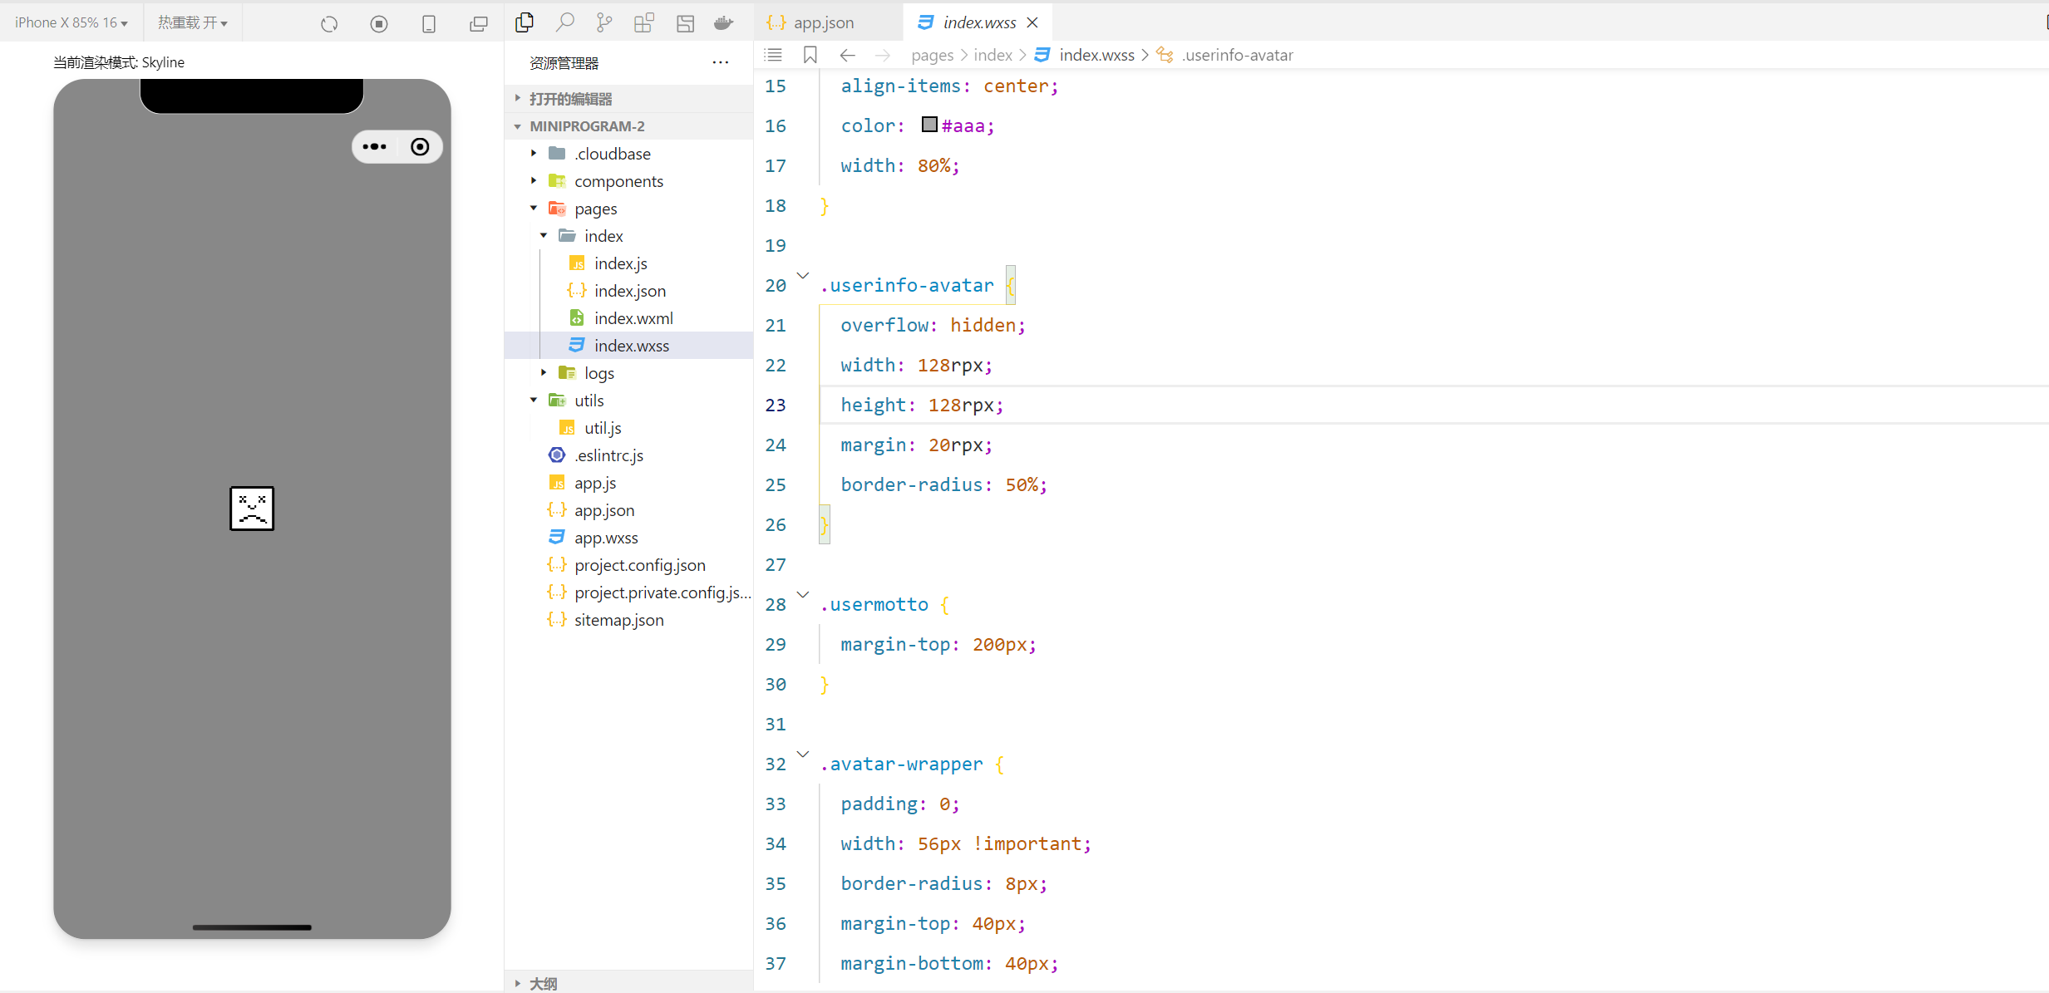The height and width of the screenshot is (993, 2049).
Task: Close the index.wxss tab
Action: (1032, 22)
